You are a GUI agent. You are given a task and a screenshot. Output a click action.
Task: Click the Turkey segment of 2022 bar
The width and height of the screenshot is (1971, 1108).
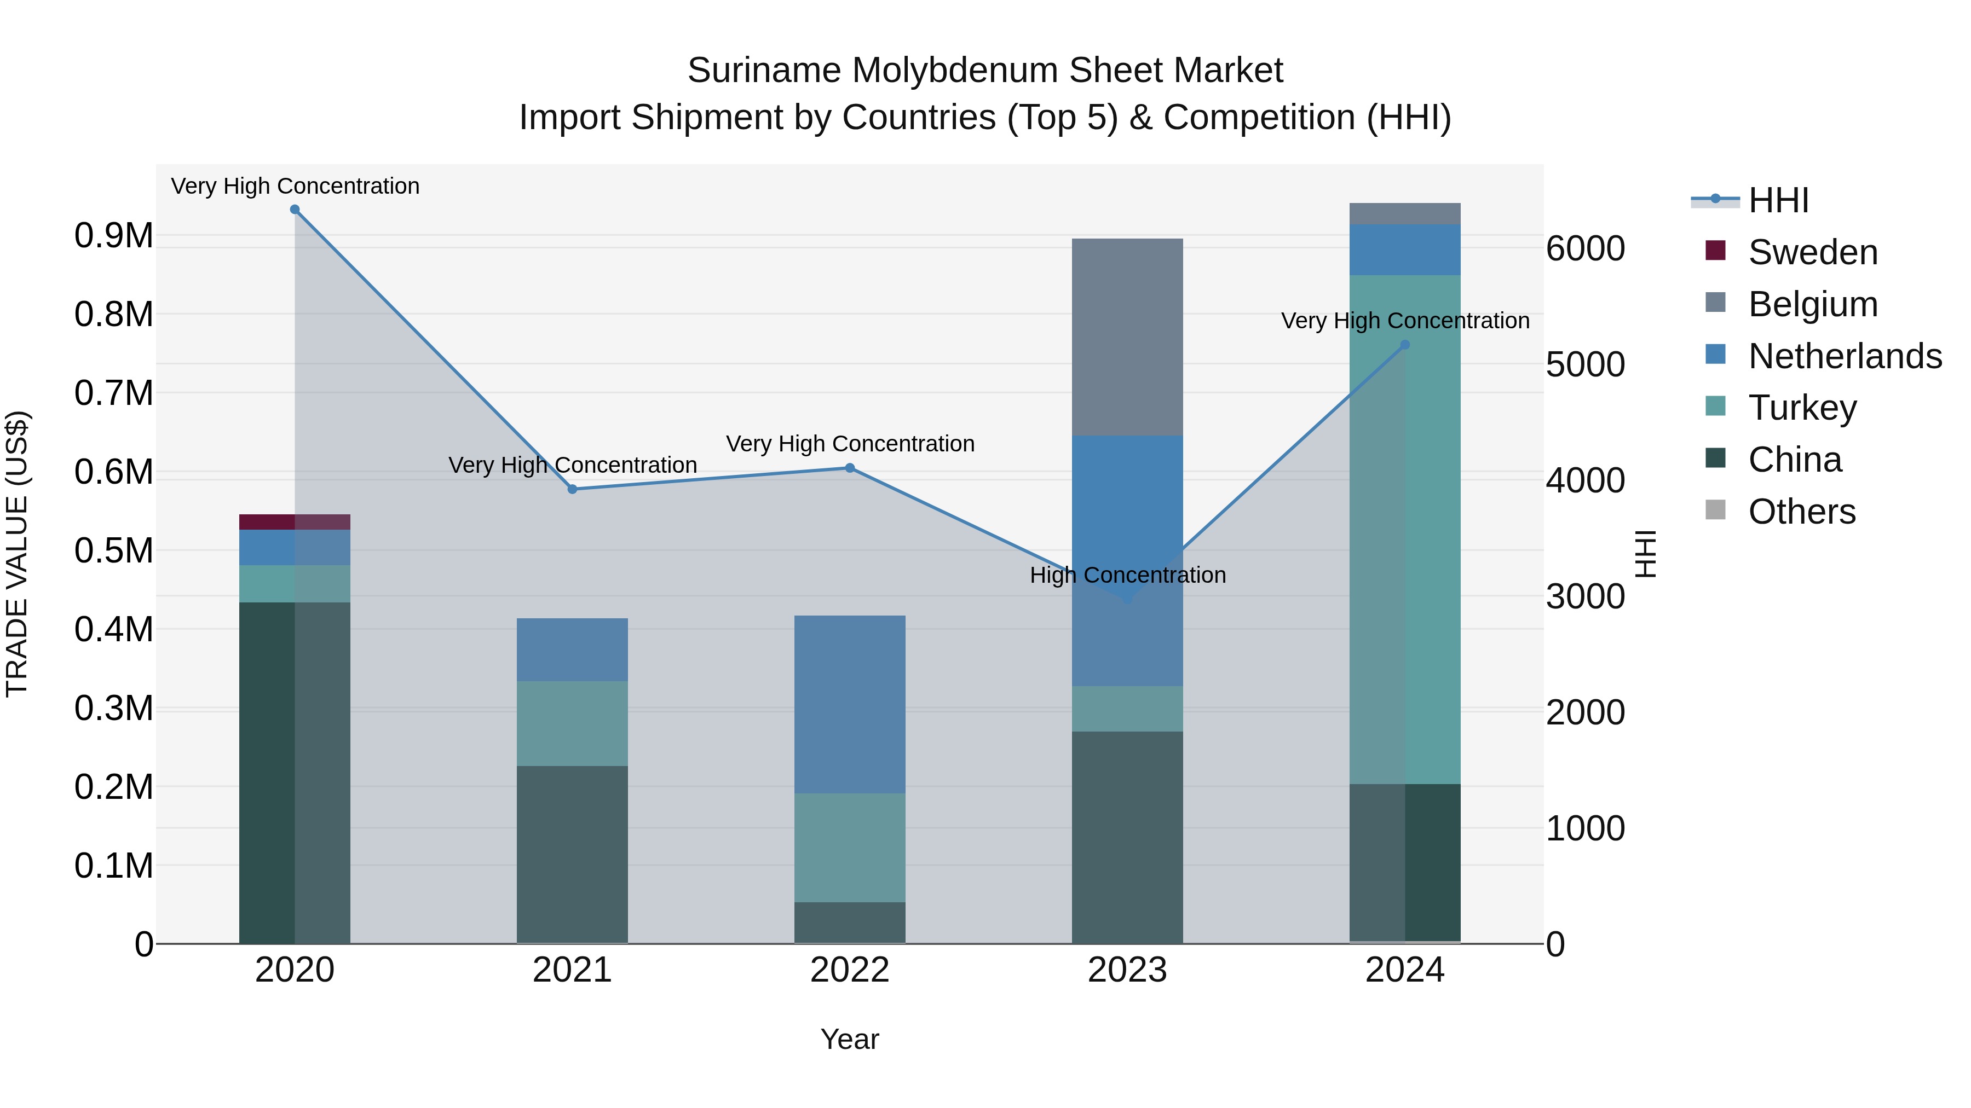[x=850, y=848]
